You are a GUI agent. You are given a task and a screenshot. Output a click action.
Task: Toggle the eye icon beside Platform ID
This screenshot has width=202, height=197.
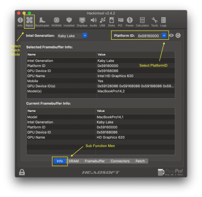tap(171, 35)
